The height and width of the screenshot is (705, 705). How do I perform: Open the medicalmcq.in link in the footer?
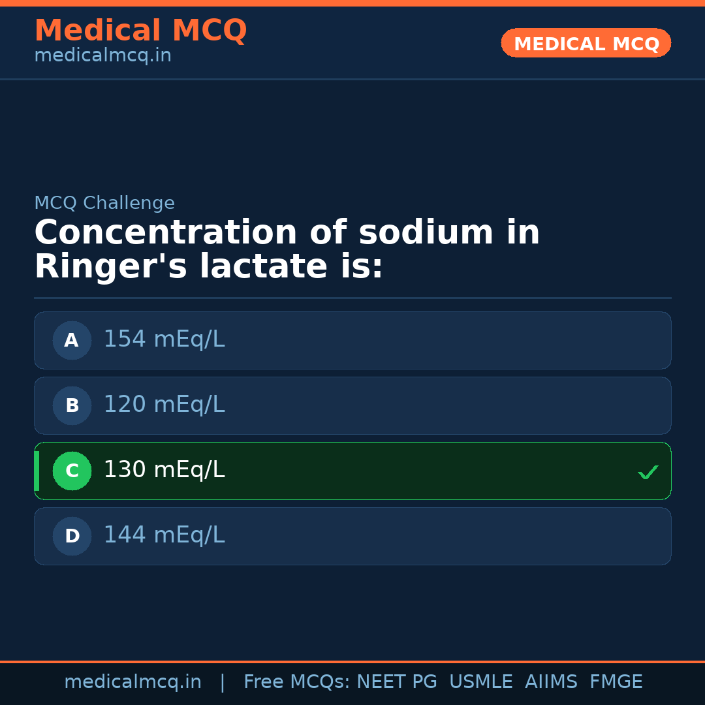tap(133, 682)
